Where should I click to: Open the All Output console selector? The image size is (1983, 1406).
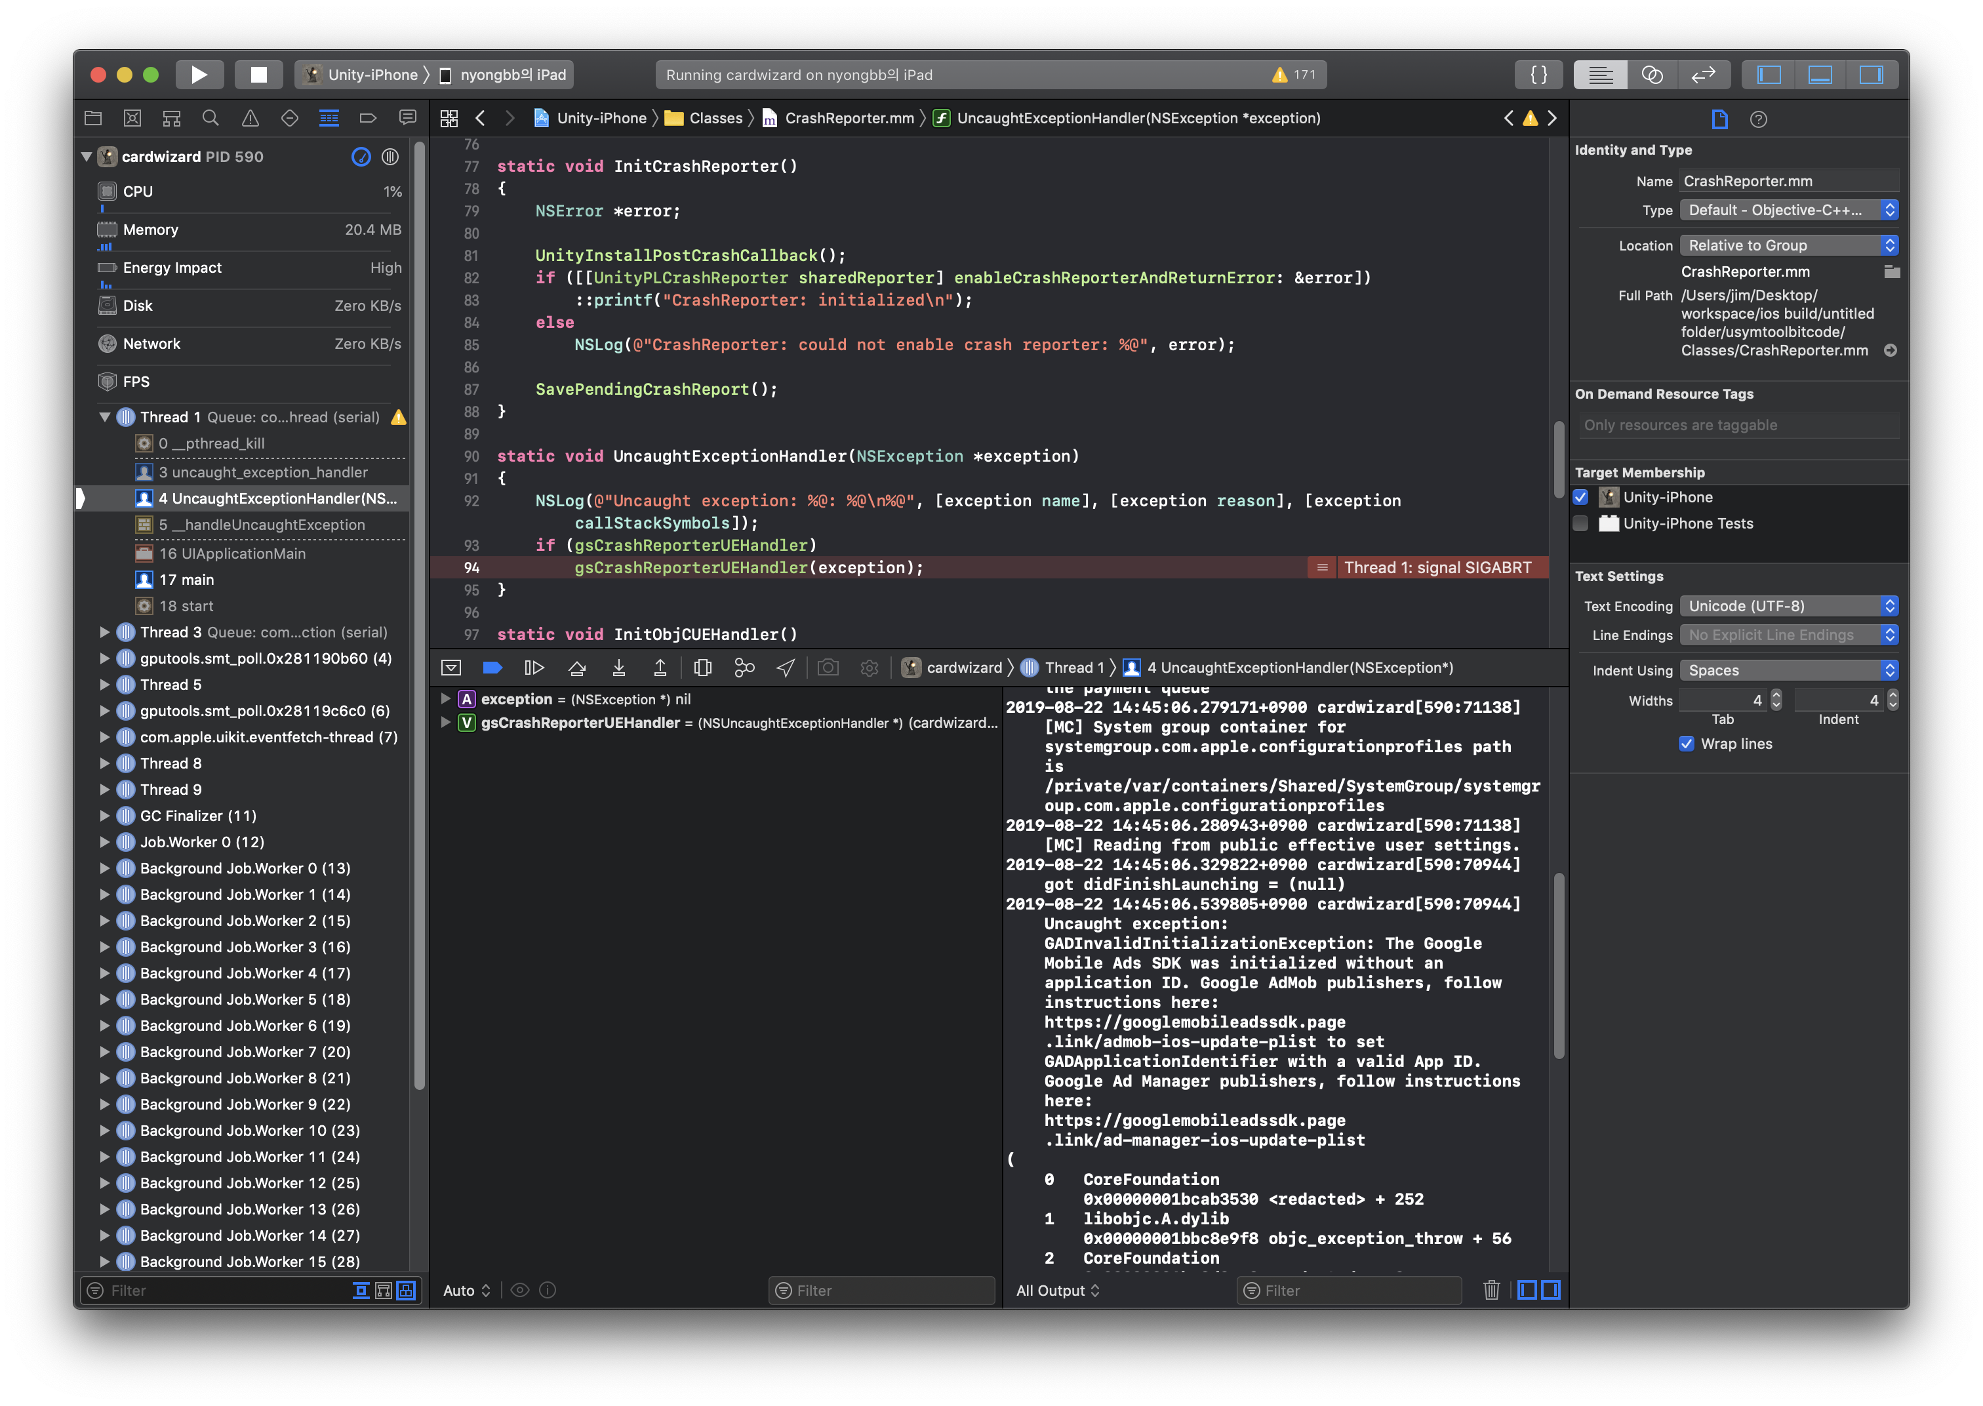[x=1057, y=1290]
